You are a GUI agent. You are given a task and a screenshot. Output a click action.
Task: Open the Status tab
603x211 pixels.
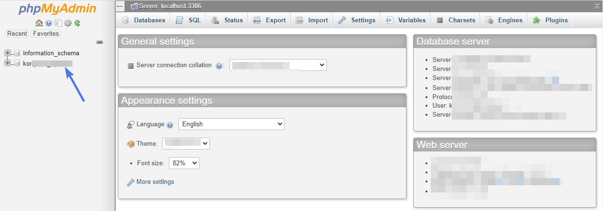point(227,20)
